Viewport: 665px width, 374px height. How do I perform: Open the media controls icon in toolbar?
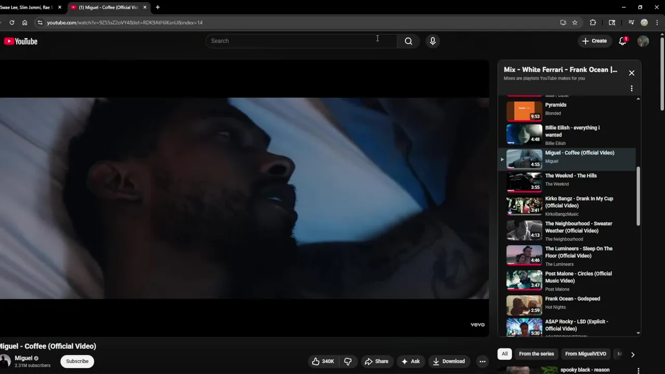tap(631, 22)
